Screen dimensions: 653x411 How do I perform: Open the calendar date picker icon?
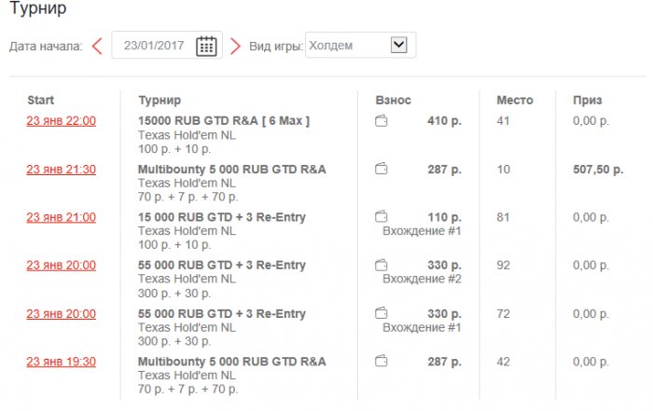[x=206, y=46]
